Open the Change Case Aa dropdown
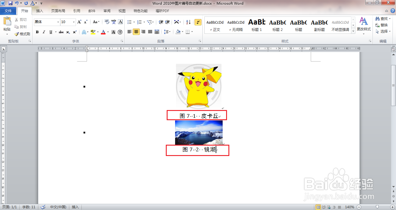 [96, 22]
